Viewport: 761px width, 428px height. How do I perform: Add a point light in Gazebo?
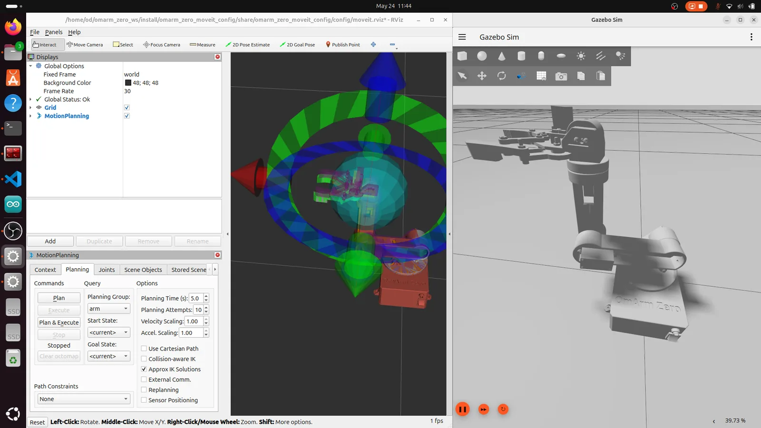coord(581,56)
